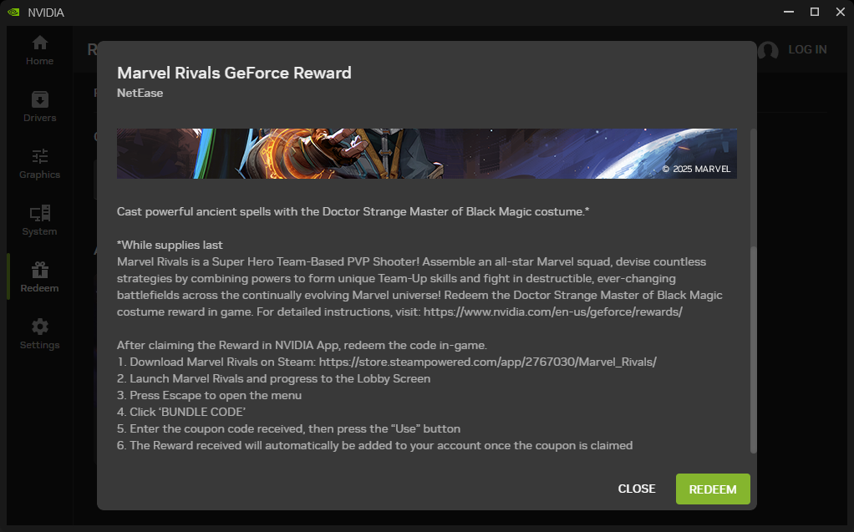Click the 'Marvel Rivals GeForce Reward' title
The image size is (854, 532).
234,73
